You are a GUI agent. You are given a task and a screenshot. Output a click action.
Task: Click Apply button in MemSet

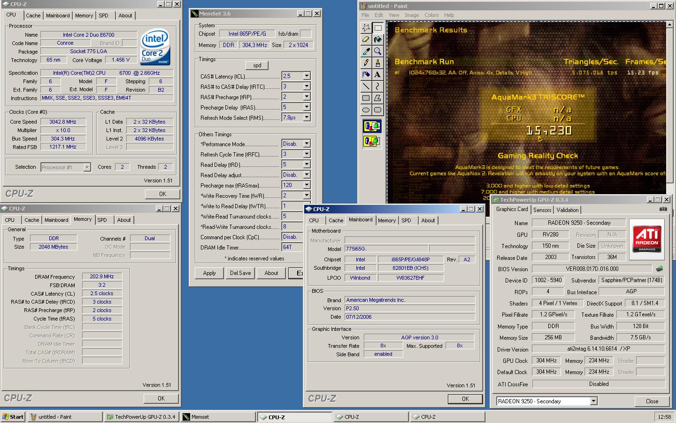point(209,273)
